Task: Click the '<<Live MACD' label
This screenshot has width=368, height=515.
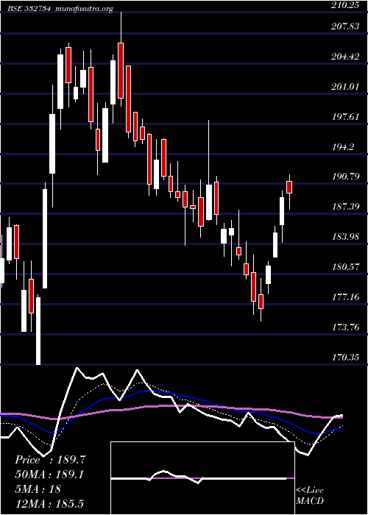Action: pyautogui.click(x=310, y=496)
